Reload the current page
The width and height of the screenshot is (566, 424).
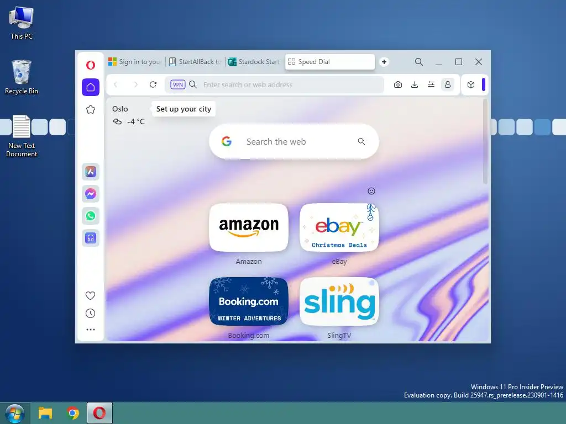pos(153,84)
